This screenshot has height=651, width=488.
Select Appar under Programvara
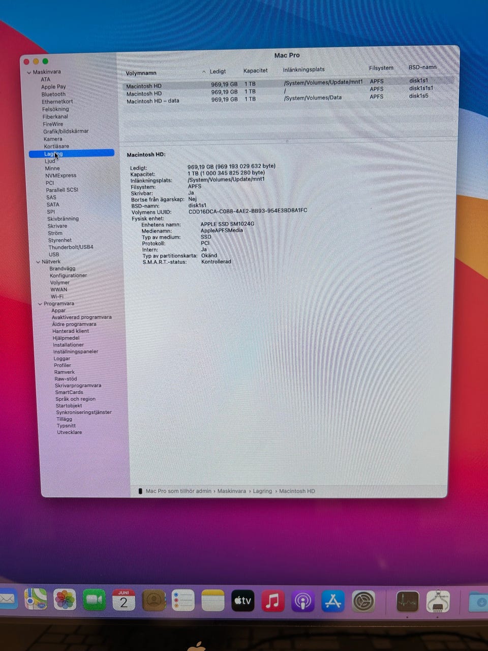(58, 310)
